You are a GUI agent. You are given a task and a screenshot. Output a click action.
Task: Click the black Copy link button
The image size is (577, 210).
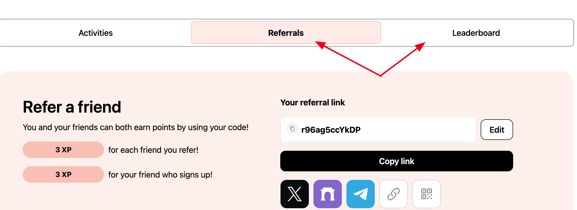click(x=396, y=161)
